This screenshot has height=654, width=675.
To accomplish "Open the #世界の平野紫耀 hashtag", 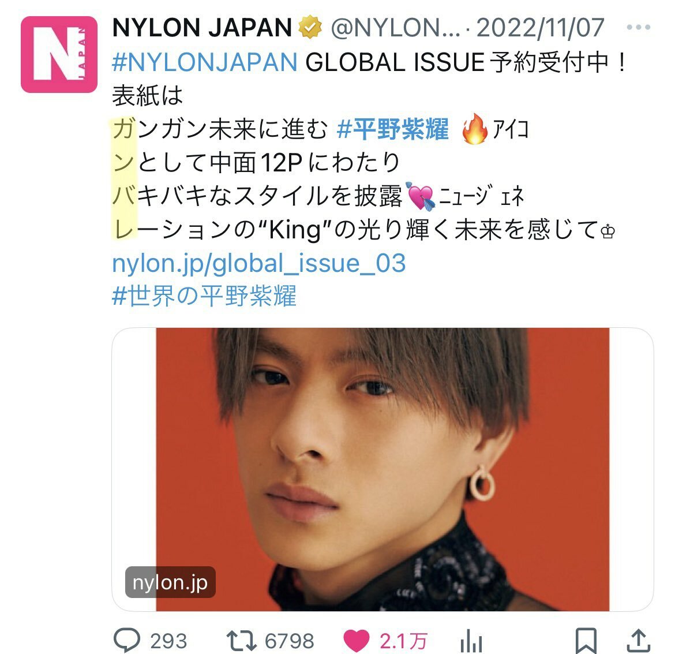I will point(204,297).
